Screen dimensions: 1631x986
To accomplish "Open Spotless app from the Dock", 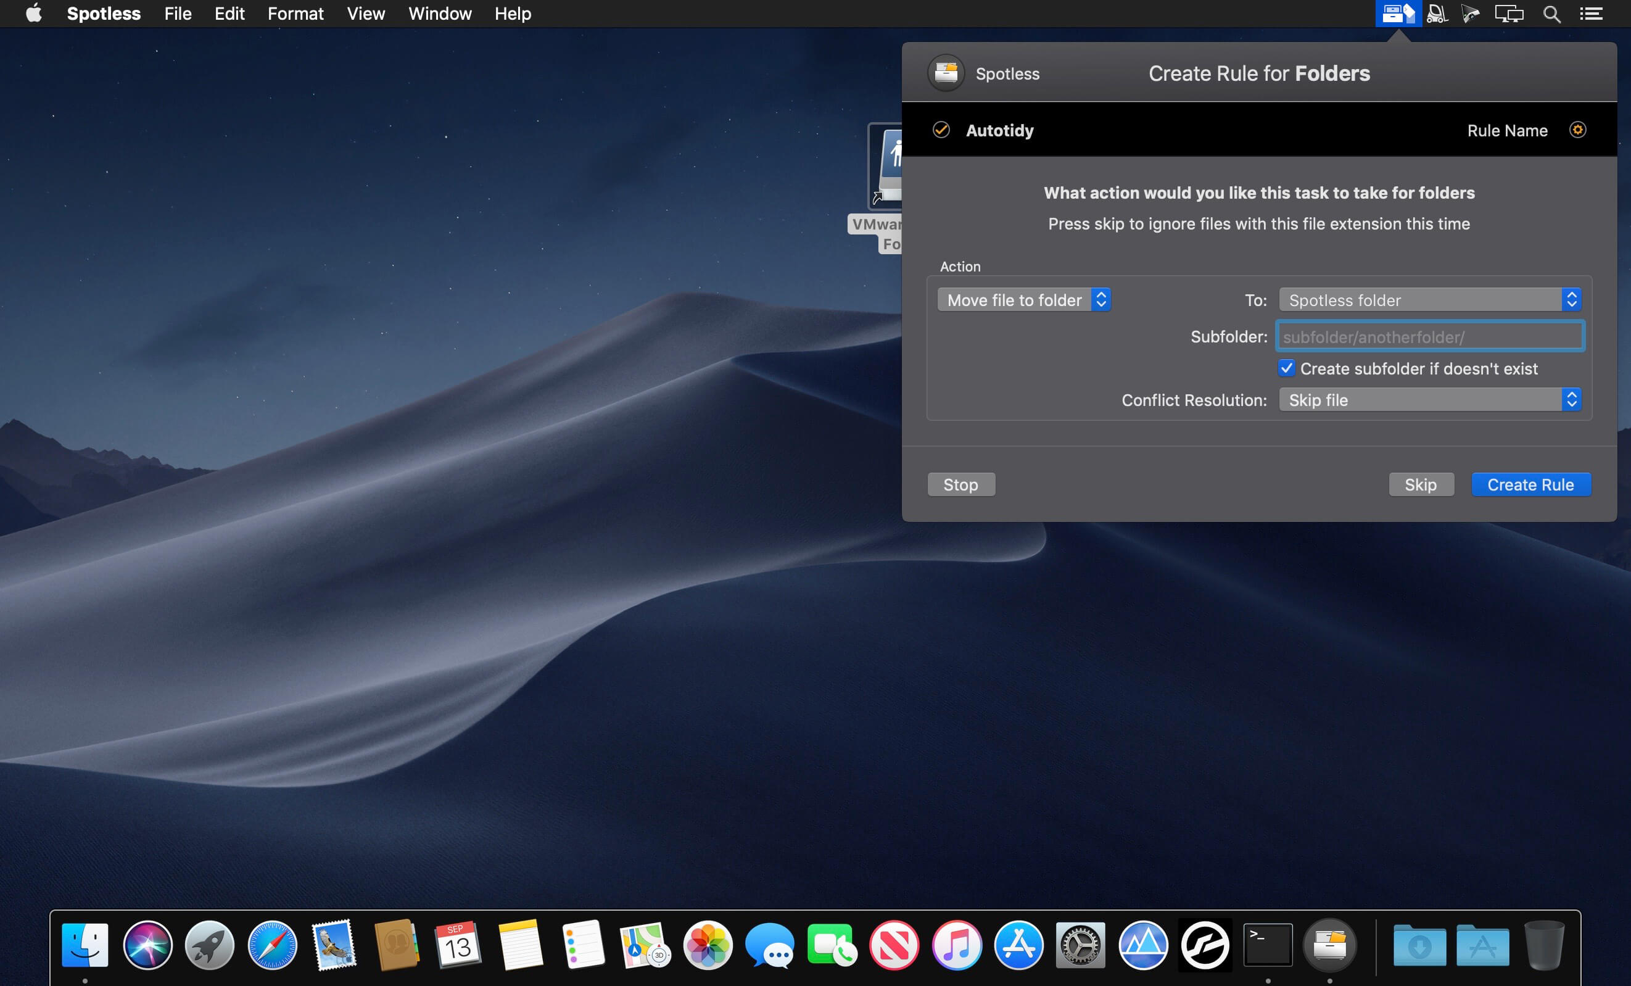I will 1329,944.
